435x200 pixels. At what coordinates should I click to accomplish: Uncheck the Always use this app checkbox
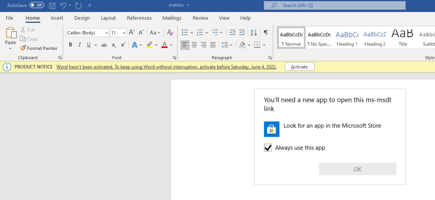[268, 148]
